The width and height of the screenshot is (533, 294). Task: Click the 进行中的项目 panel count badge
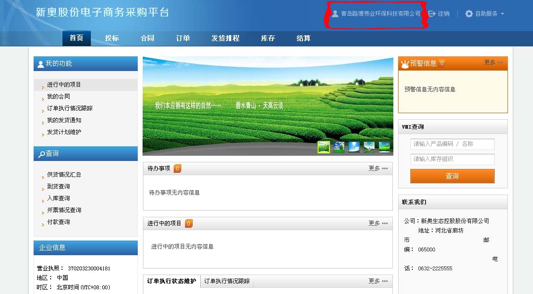pyautogui.click(x=188, y=223)
